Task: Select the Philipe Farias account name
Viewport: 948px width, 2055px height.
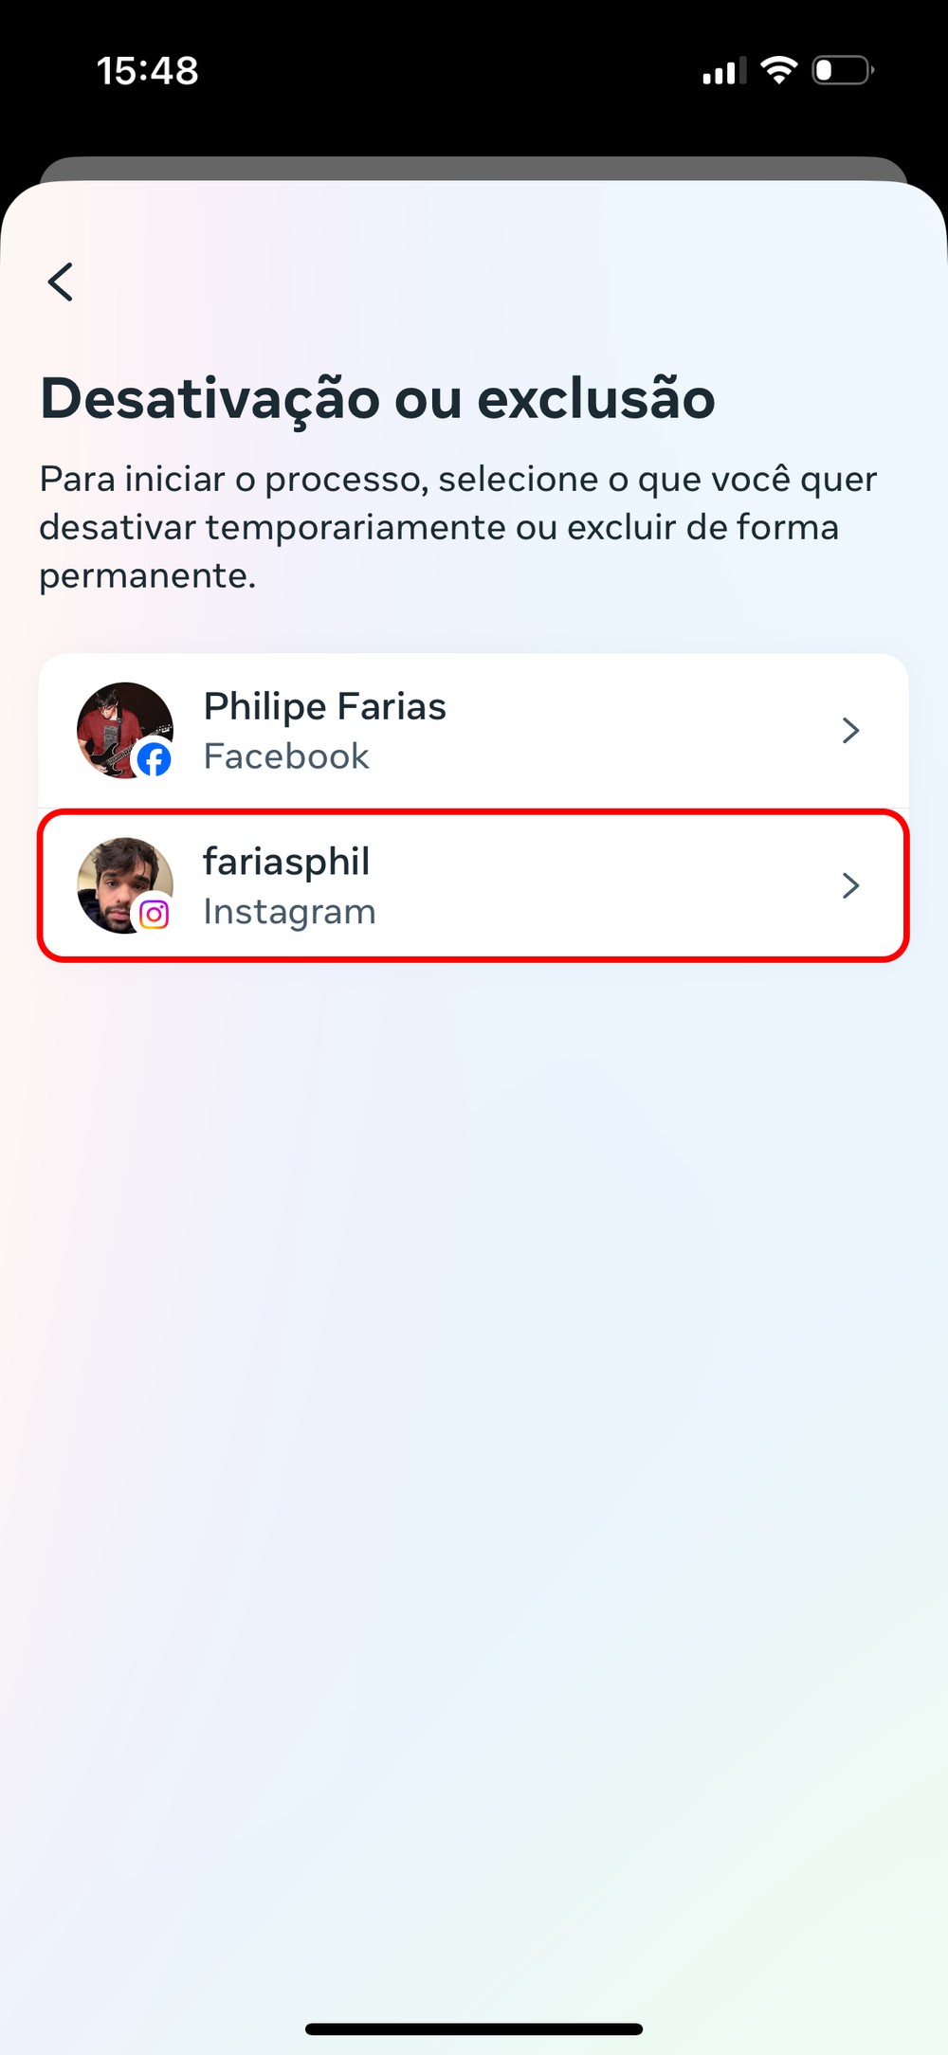Action: [x=324, y=706]
